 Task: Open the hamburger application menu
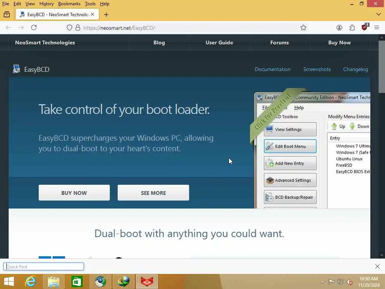pyautogui.click(x=377, y=27)
